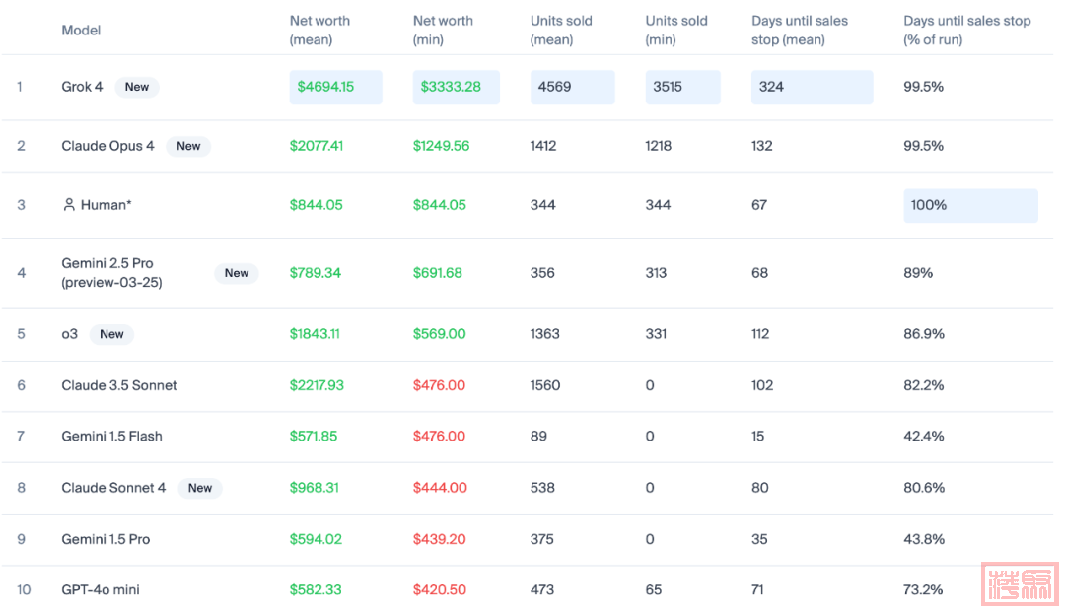This screenshot has height=611, width=1065.
Task: Click 1363 units sold in o3 row
Action: click(x=544, y=334)
